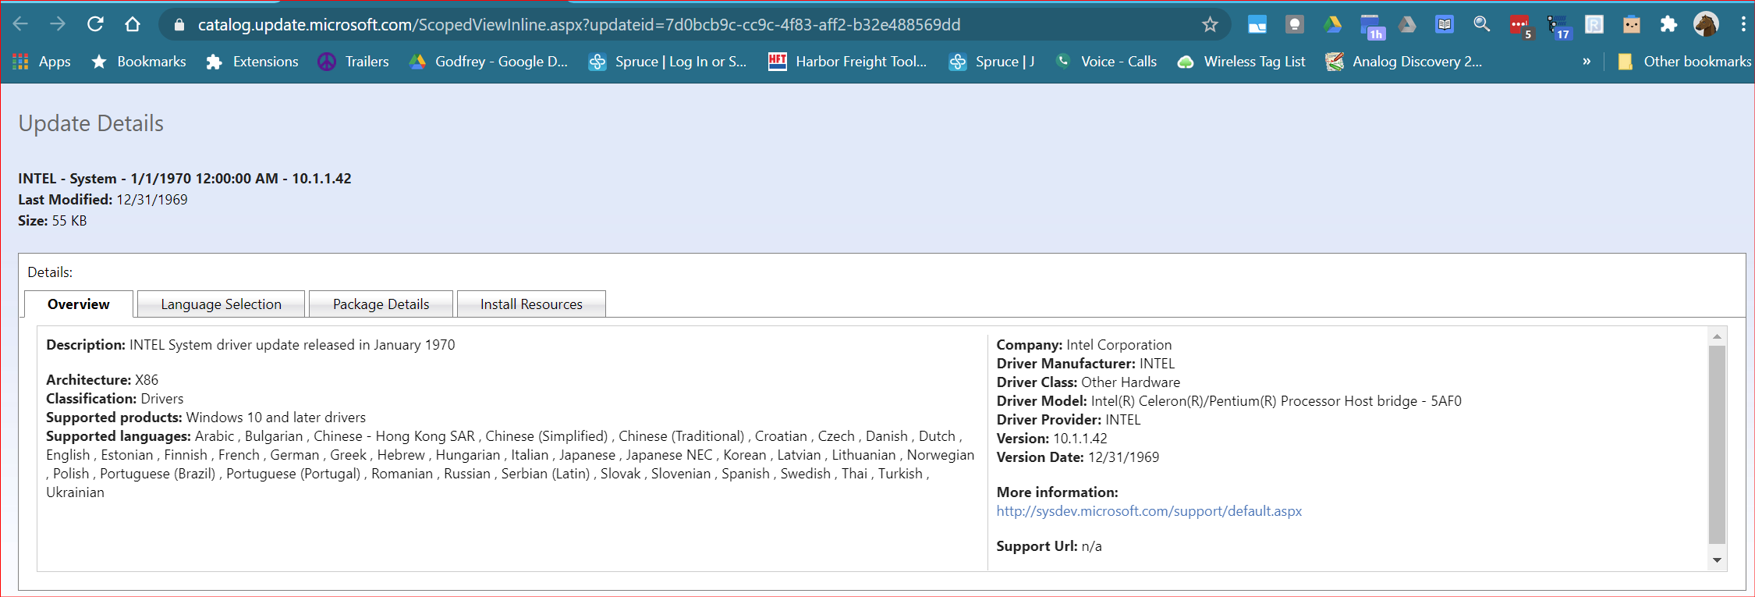Image resolution: width=1755 pixels, height=597 pixels.
Task: Expand hidden bookmarks chevron
Action: [x=1587, y=62]
